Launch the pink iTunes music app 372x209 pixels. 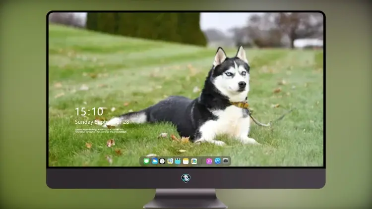(x=209, y=161)
